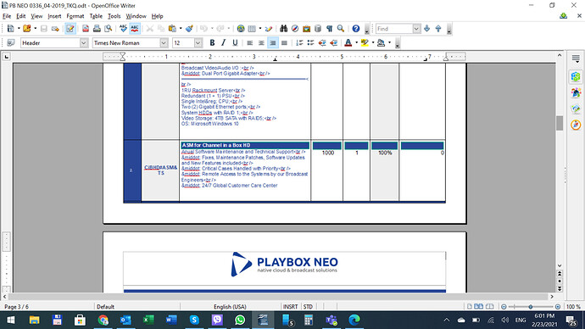Expand the Times New Roman font dropdown
Screen dimensions: 585x329
tap(164, 43)
